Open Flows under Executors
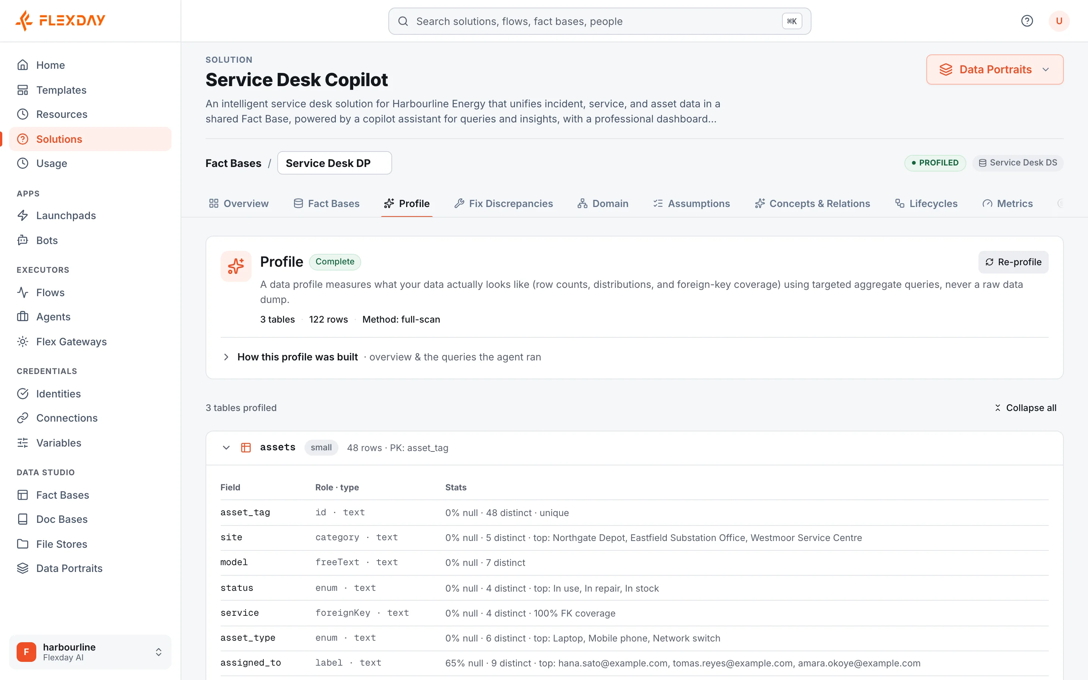This screenshot has height=680, width=1088. coord(90,292)
